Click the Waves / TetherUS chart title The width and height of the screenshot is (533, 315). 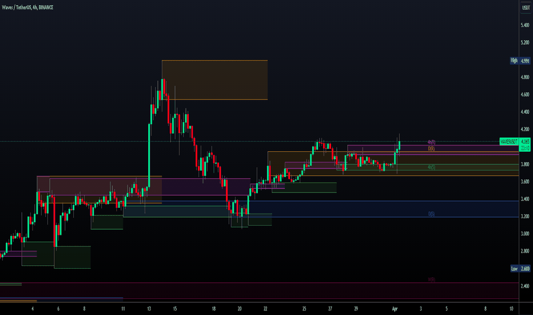point(27,7)
